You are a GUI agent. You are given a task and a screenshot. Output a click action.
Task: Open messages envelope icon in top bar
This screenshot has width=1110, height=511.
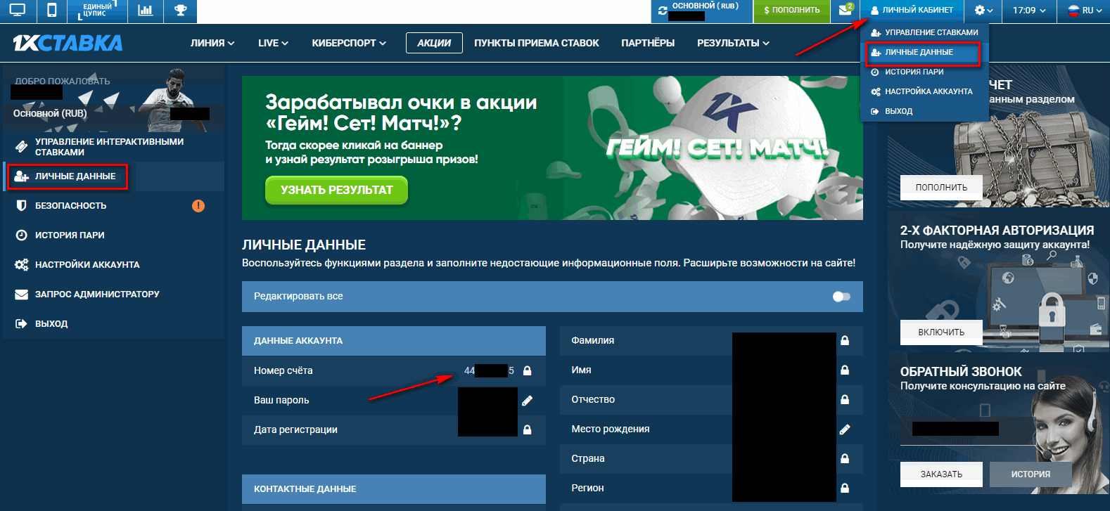pyautogui.click(x=845, y=11)
